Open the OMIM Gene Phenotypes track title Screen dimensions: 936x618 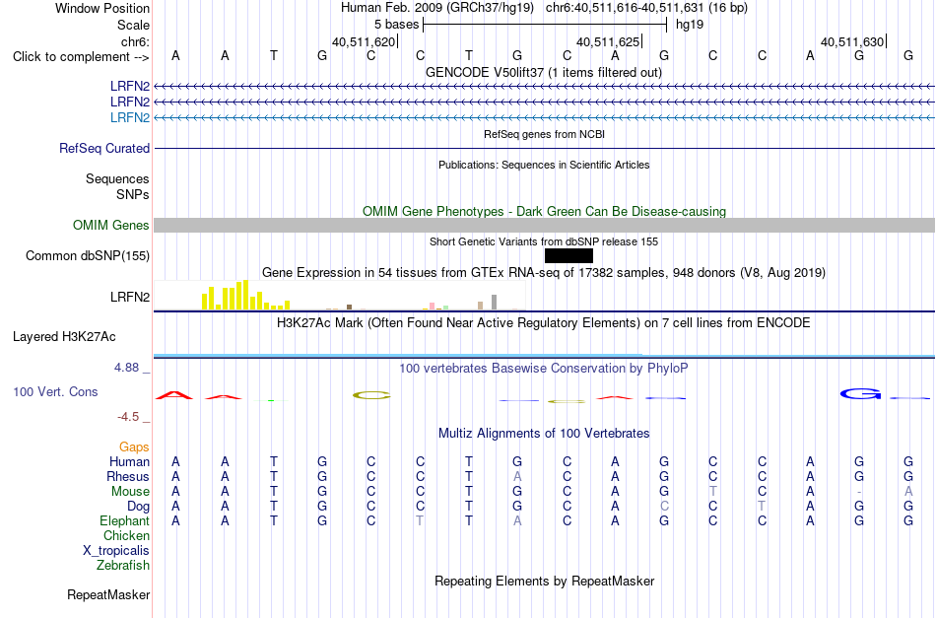point(544,211)
